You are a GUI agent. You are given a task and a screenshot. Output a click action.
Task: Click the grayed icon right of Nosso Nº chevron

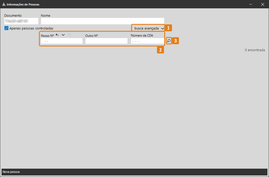click(x=70, y=35)
